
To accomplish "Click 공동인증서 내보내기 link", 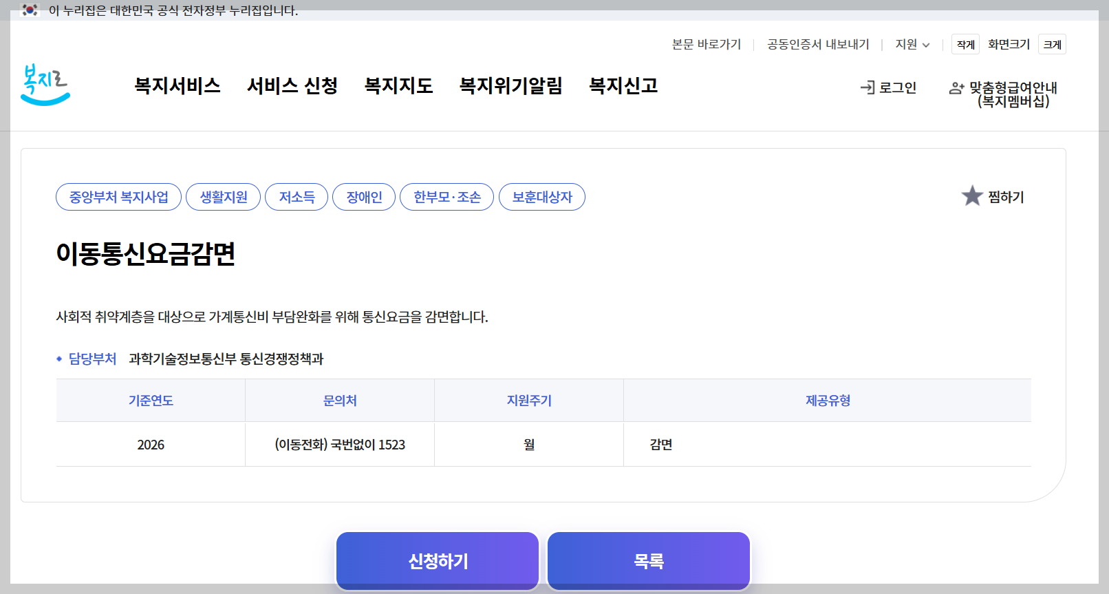I will (818, 44).
